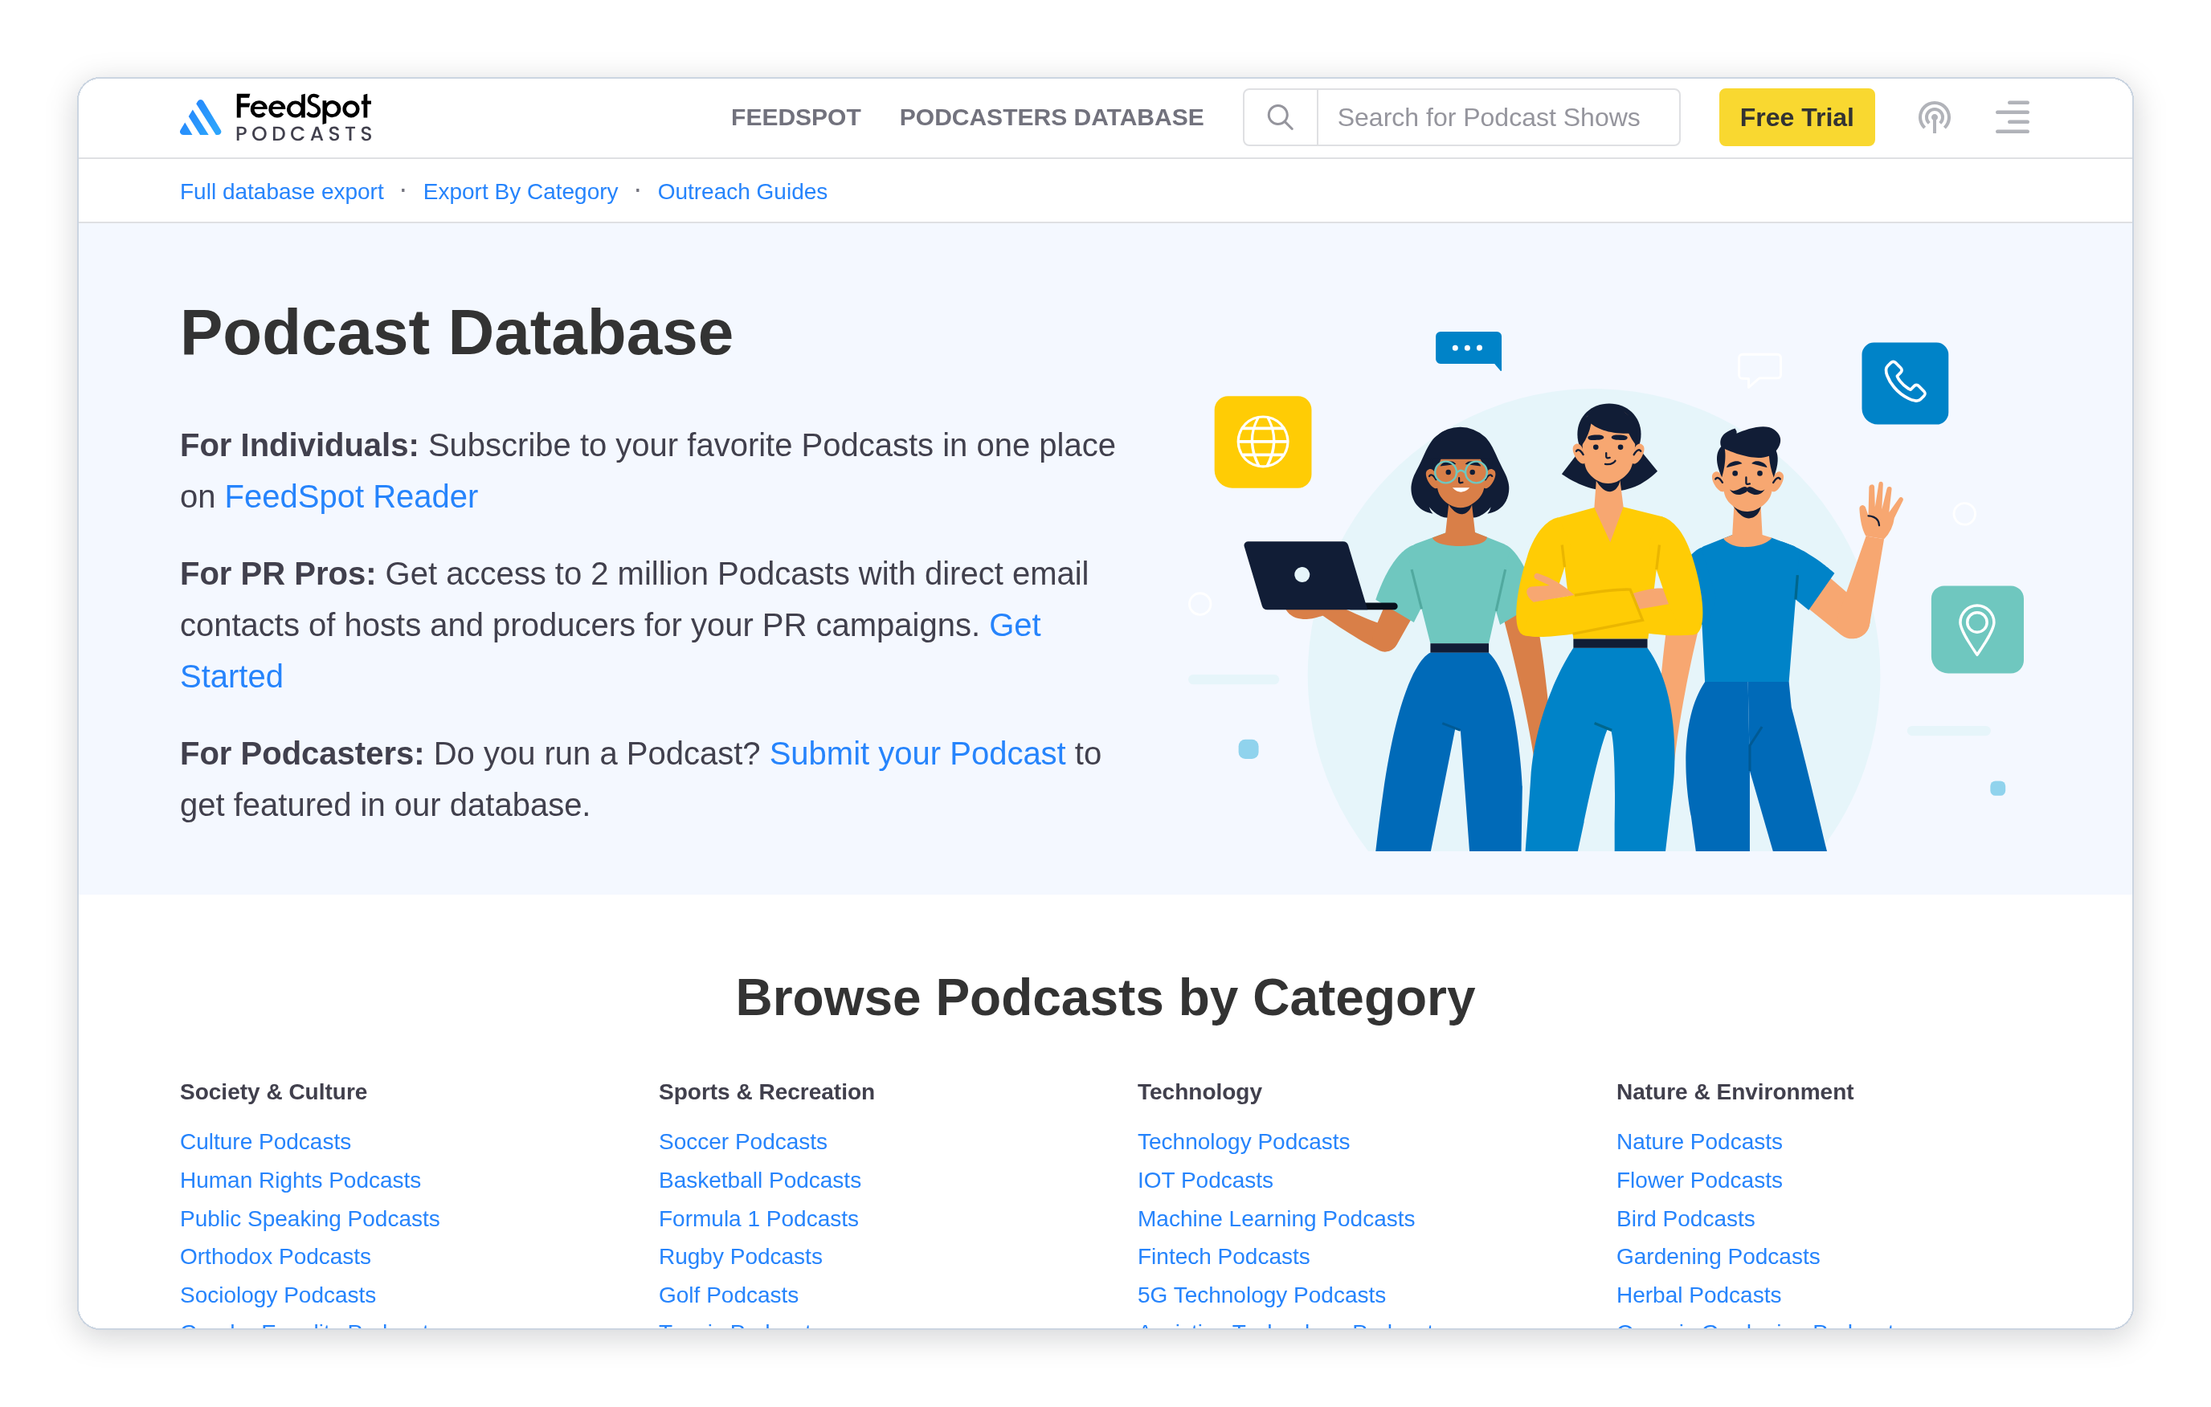The width and height of the screenshot is (2211, 1407).
Task: Open Basketball Podcasts category
Action: 759,1180
